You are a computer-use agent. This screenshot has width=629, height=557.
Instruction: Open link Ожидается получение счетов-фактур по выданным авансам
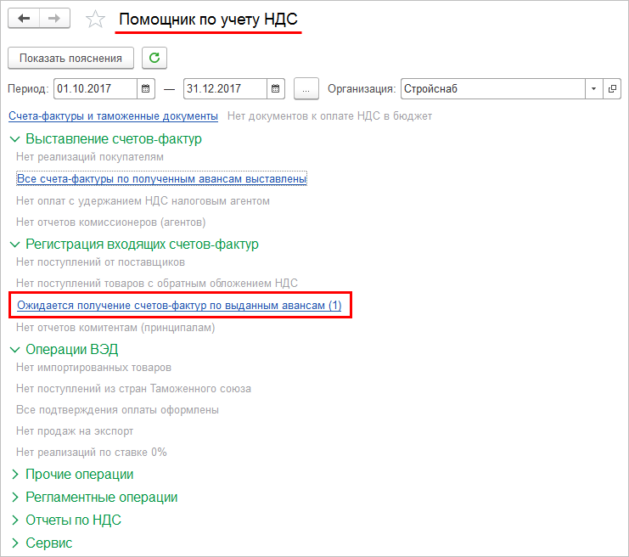tap(178, 306)
